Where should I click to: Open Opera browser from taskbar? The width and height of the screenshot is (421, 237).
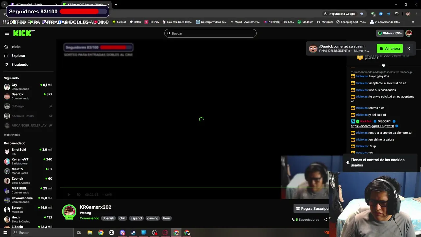pyautogui.click(x=165, y=233)
